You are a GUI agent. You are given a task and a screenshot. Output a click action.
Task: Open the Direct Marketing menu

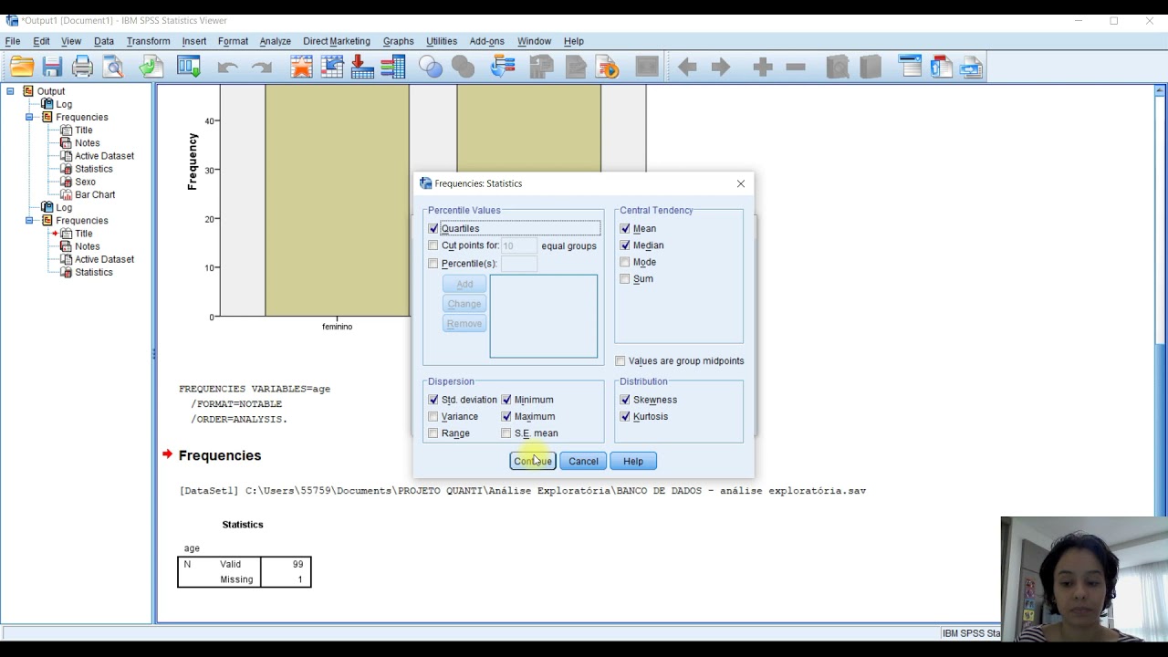(x=337, y=41)
